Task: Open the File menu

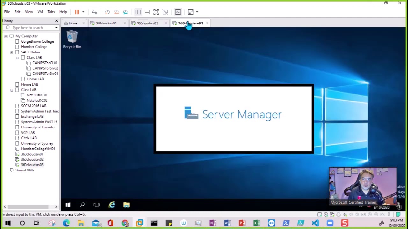Action: [x=7, y=12]
